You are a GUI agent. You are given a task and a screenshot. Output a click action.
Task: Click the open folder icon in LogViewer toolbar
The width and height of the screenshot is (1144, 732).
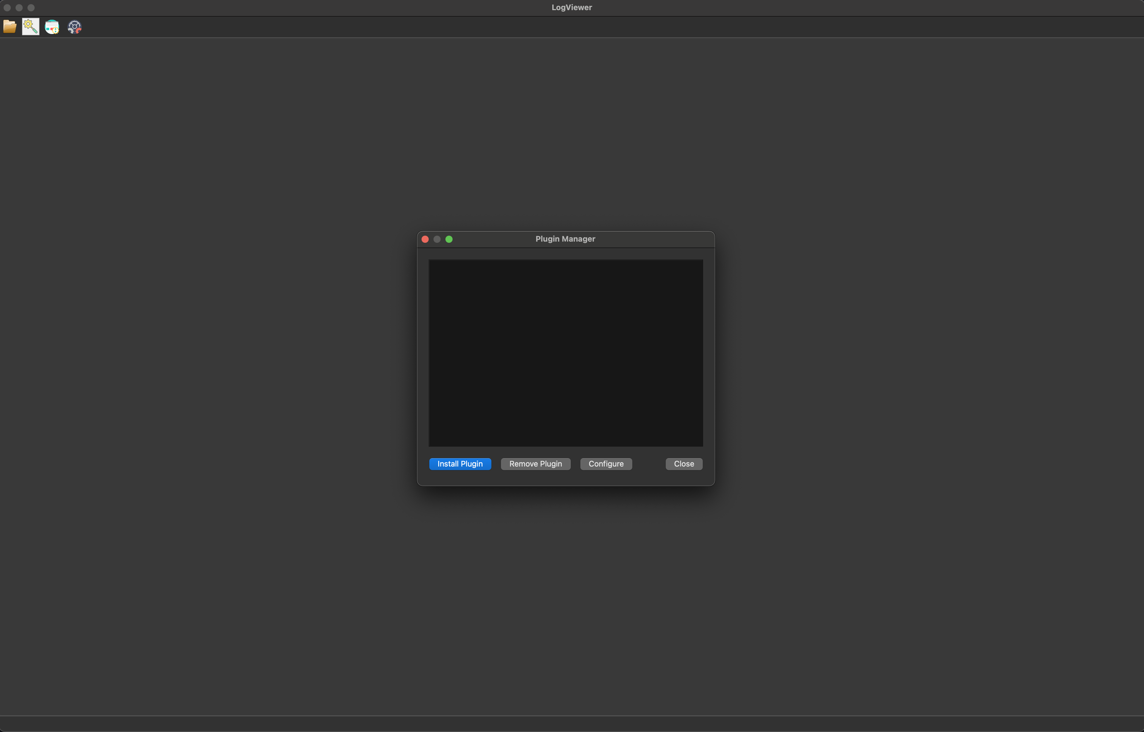(x=10, y=27)
